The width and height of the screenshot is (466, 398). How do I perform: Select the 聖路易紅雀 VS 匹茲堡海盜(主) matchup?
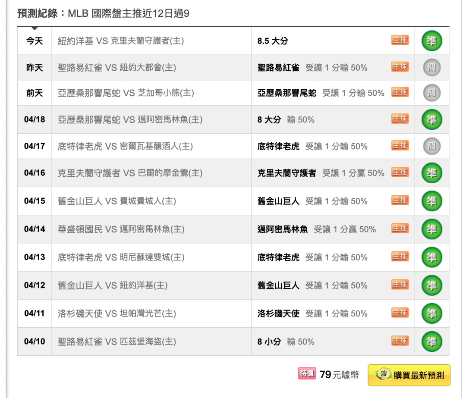coord(117,342)
